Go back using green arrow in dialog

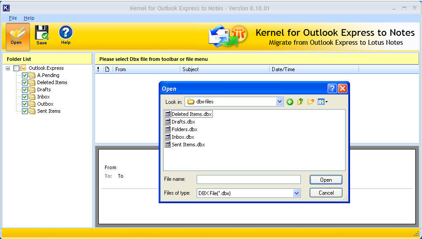coord(290,102)
